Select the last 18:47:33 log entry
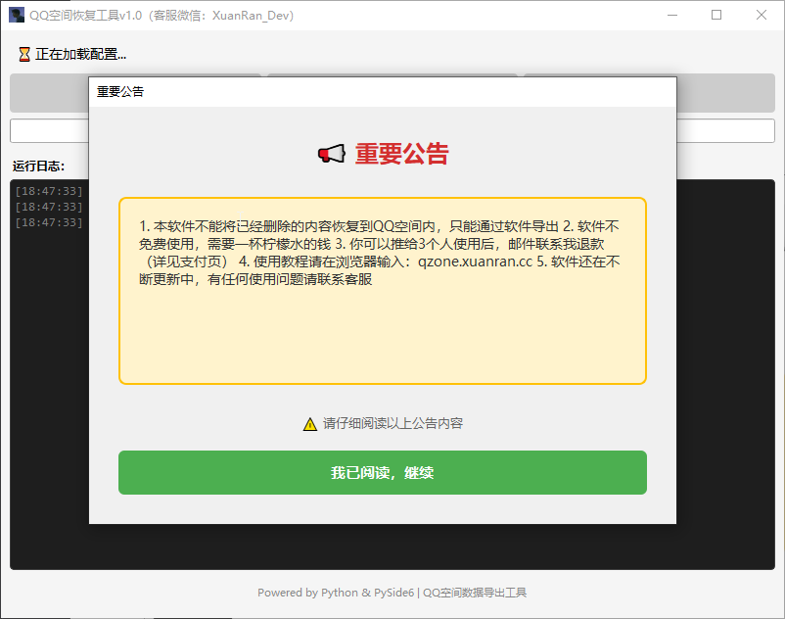Image resolution: width=785 pixels, height=619 pixels. tap(49, 222)
